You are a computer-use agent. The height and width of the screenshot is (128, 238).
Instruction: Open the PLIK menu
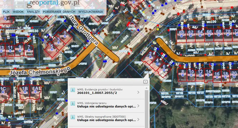pos(6,12)
